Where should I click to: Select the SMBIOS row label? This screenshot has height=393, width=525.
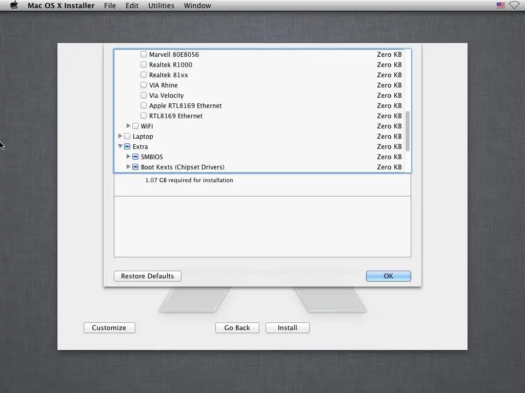click(152, 157)
